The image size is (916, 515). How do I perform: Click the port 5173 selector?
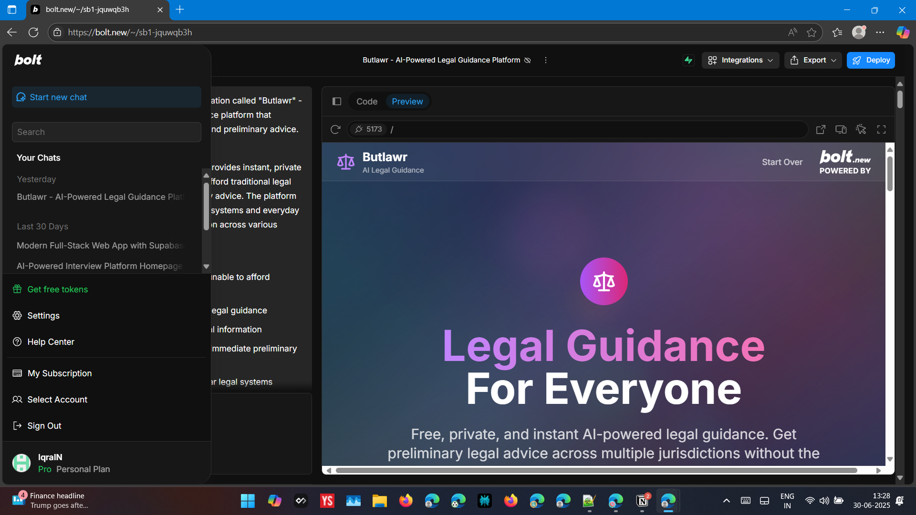(368, 129)
